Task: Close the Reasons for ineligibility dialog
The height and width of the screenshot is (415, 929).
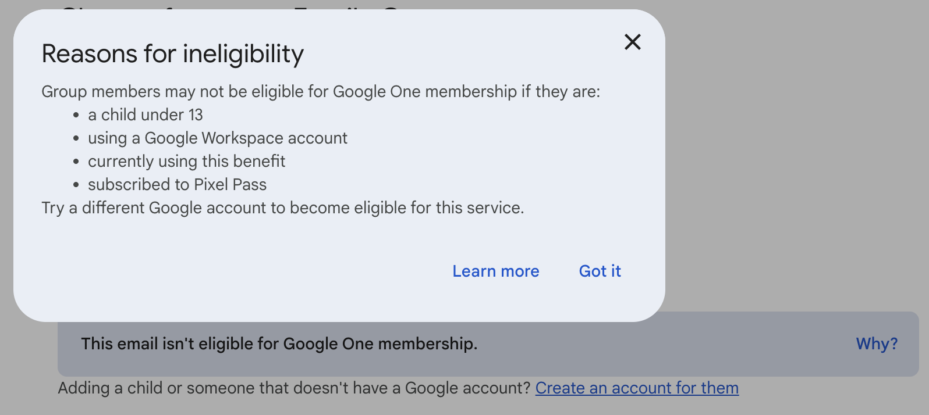Action: (x=632, y=42)
